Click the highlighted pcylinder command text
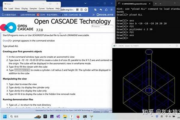The height and width of the screenshot is (120, 180). click(22, 70)
